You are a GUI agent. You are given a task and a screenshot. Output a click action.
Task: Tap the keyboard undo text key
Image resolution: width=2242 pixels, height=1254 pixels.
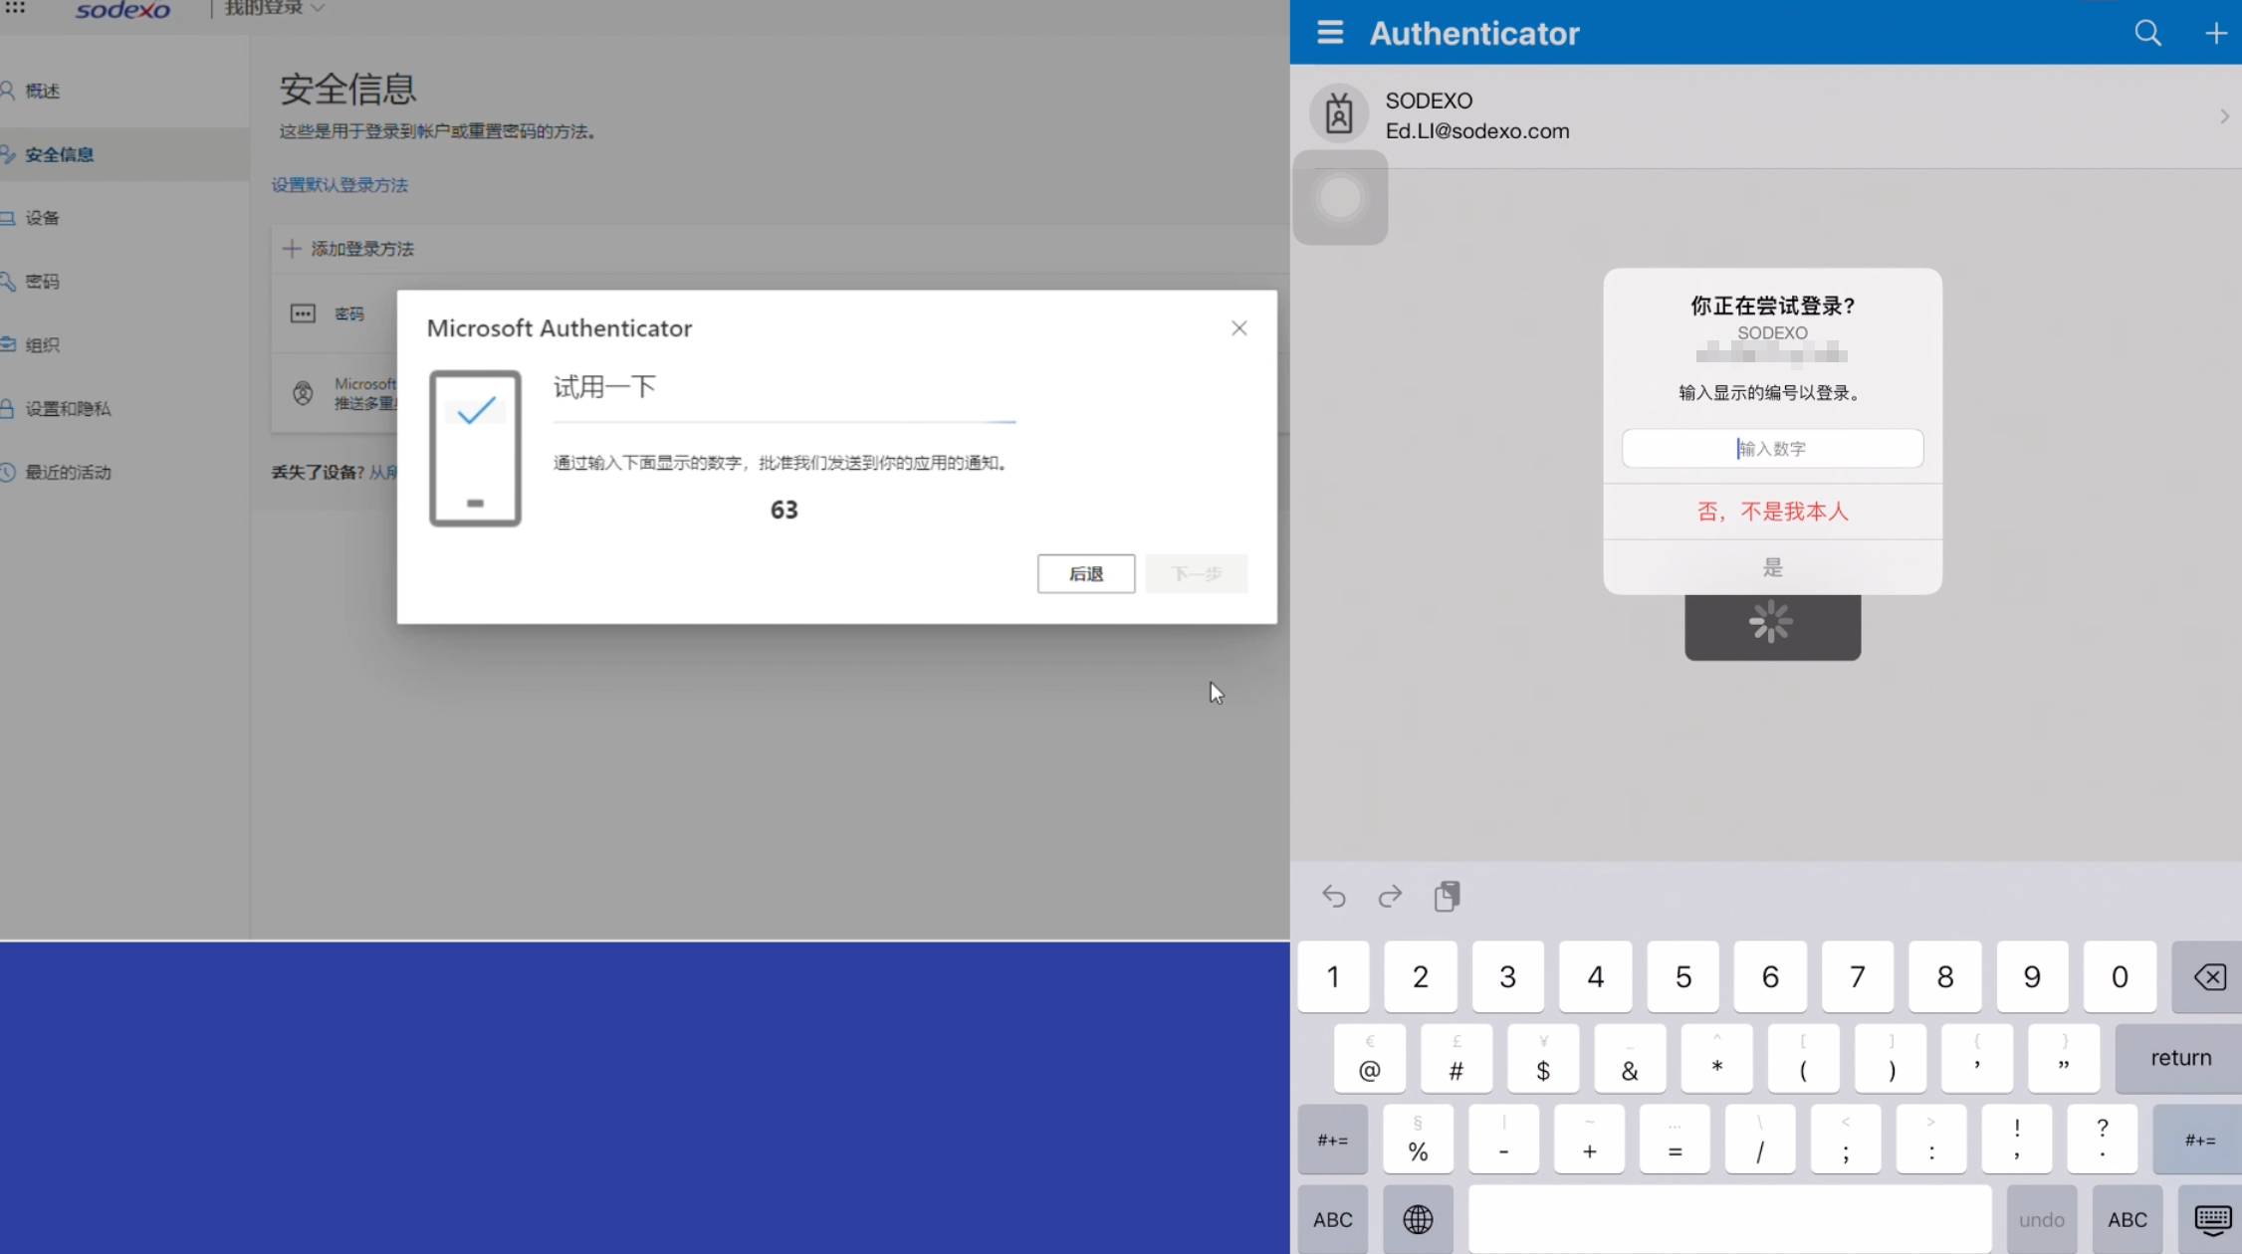coord(2042,1219)
